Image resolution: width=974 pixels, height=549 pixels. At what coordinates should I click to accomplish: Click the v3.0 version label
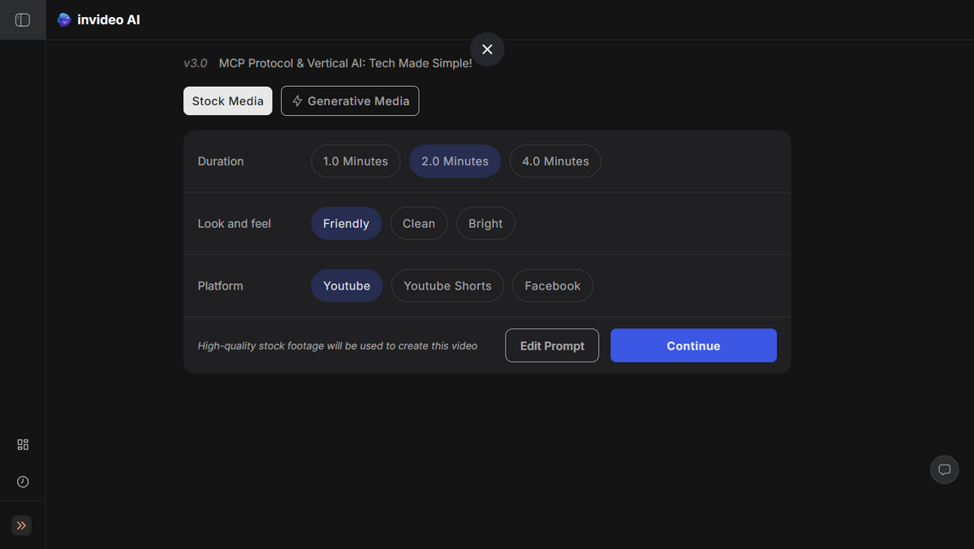click(x=196, y=63)
